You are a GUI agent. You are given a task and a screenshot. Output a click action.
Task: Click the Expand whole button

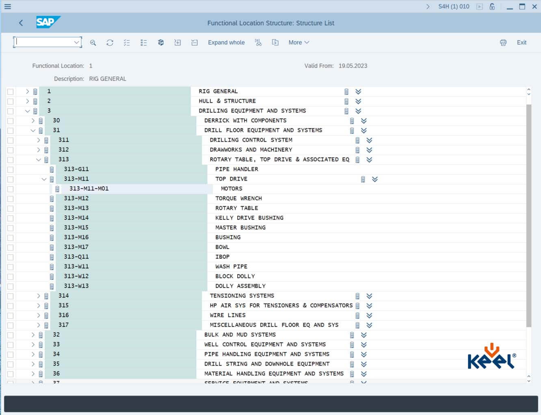(x=226, y=43)
